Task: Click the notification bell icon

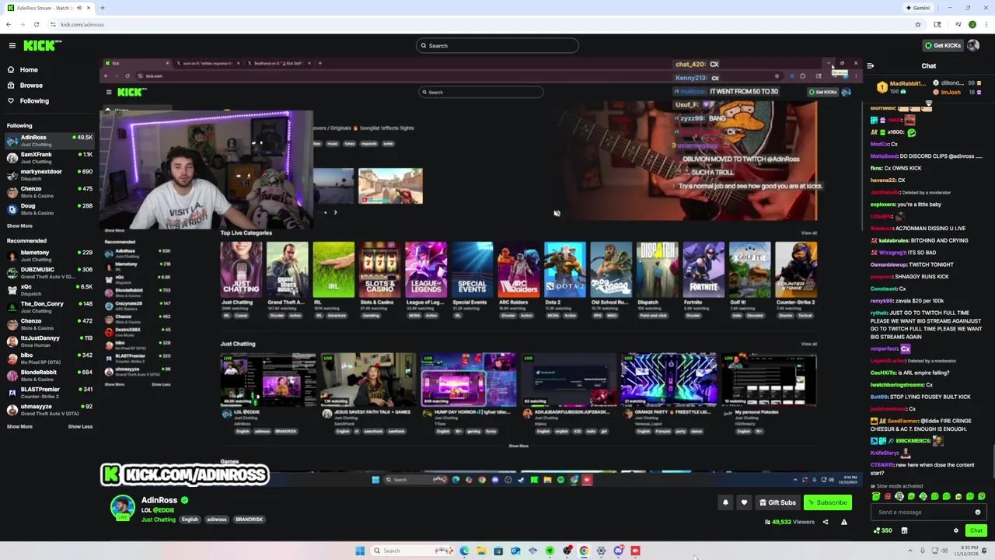Action: (x=725, y=502)
